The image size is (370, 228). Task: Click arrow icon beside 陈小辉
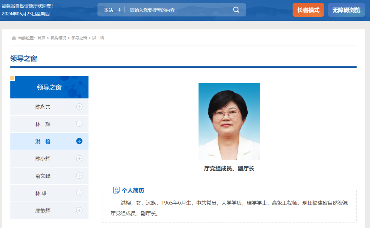click(x=79, y=158)
